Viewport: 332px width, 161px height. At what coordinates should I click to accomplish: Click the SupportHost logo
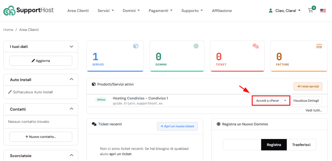[29, 11]
